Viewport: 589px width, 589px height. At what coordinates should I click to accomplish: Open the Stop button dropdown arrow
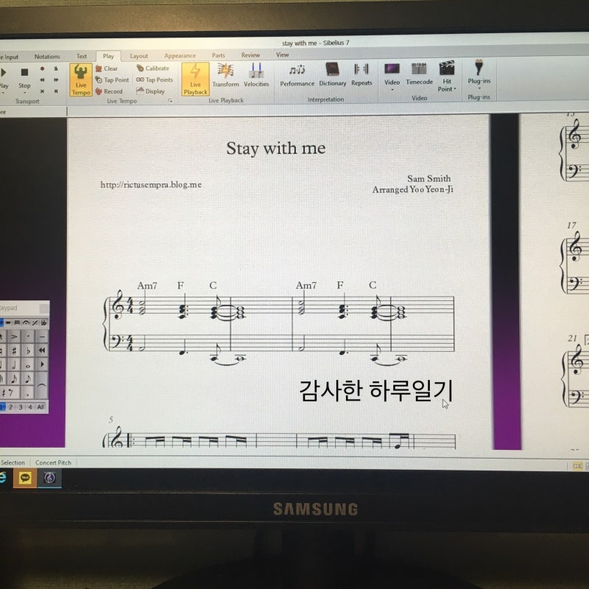coord(24,93)
